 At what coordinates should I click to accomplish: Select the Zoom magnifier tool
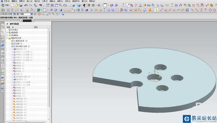[x=61, y=5]
